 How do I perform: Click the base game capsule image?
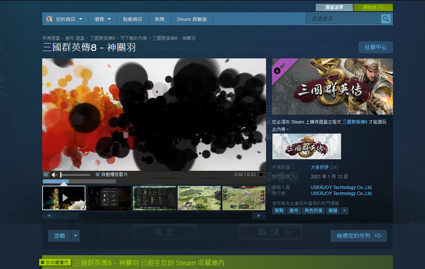[x=307, y=146]
